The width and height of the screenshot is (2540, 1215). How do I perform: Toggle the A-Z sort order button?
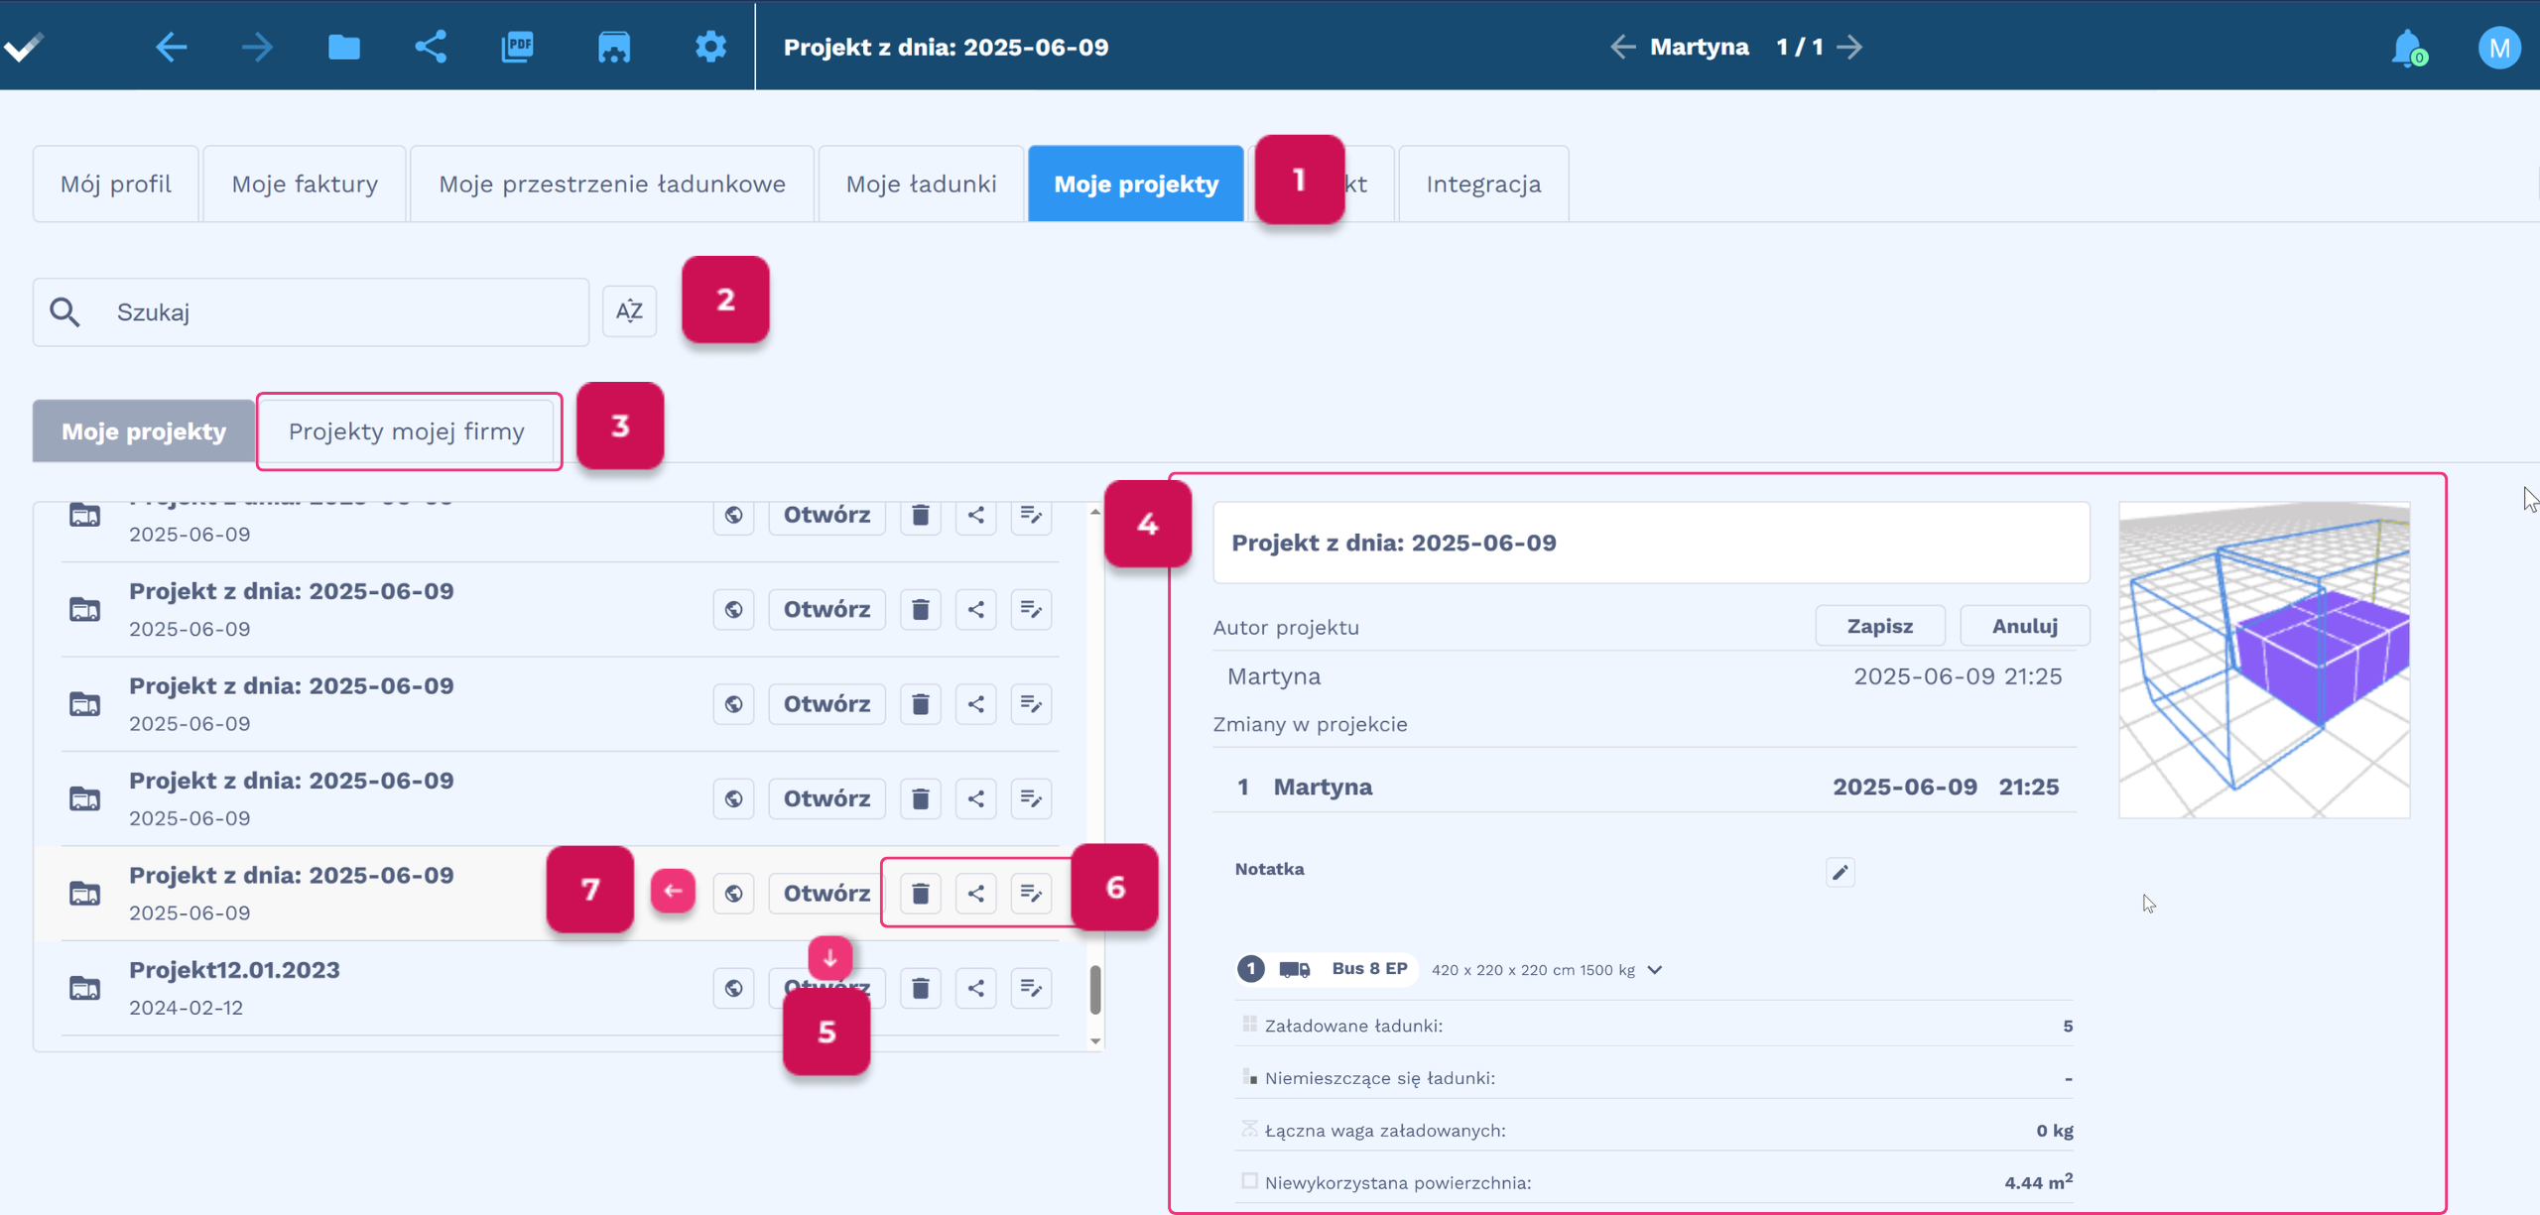629,311
